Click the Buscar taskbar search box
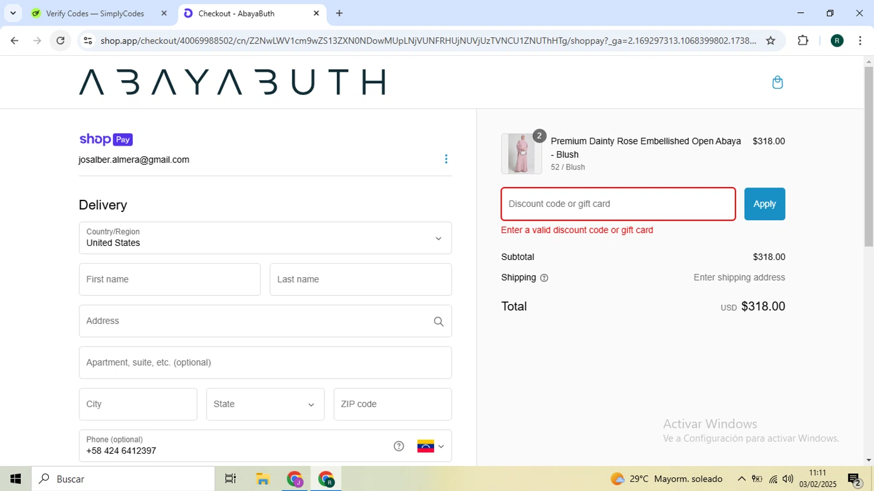This screenshot has width=874, height=491. tap(124, 479)
